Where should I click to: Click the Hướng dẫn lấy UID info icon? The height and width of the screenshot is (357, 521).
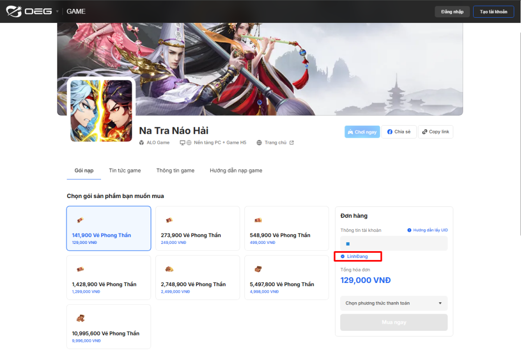[410, 230]
